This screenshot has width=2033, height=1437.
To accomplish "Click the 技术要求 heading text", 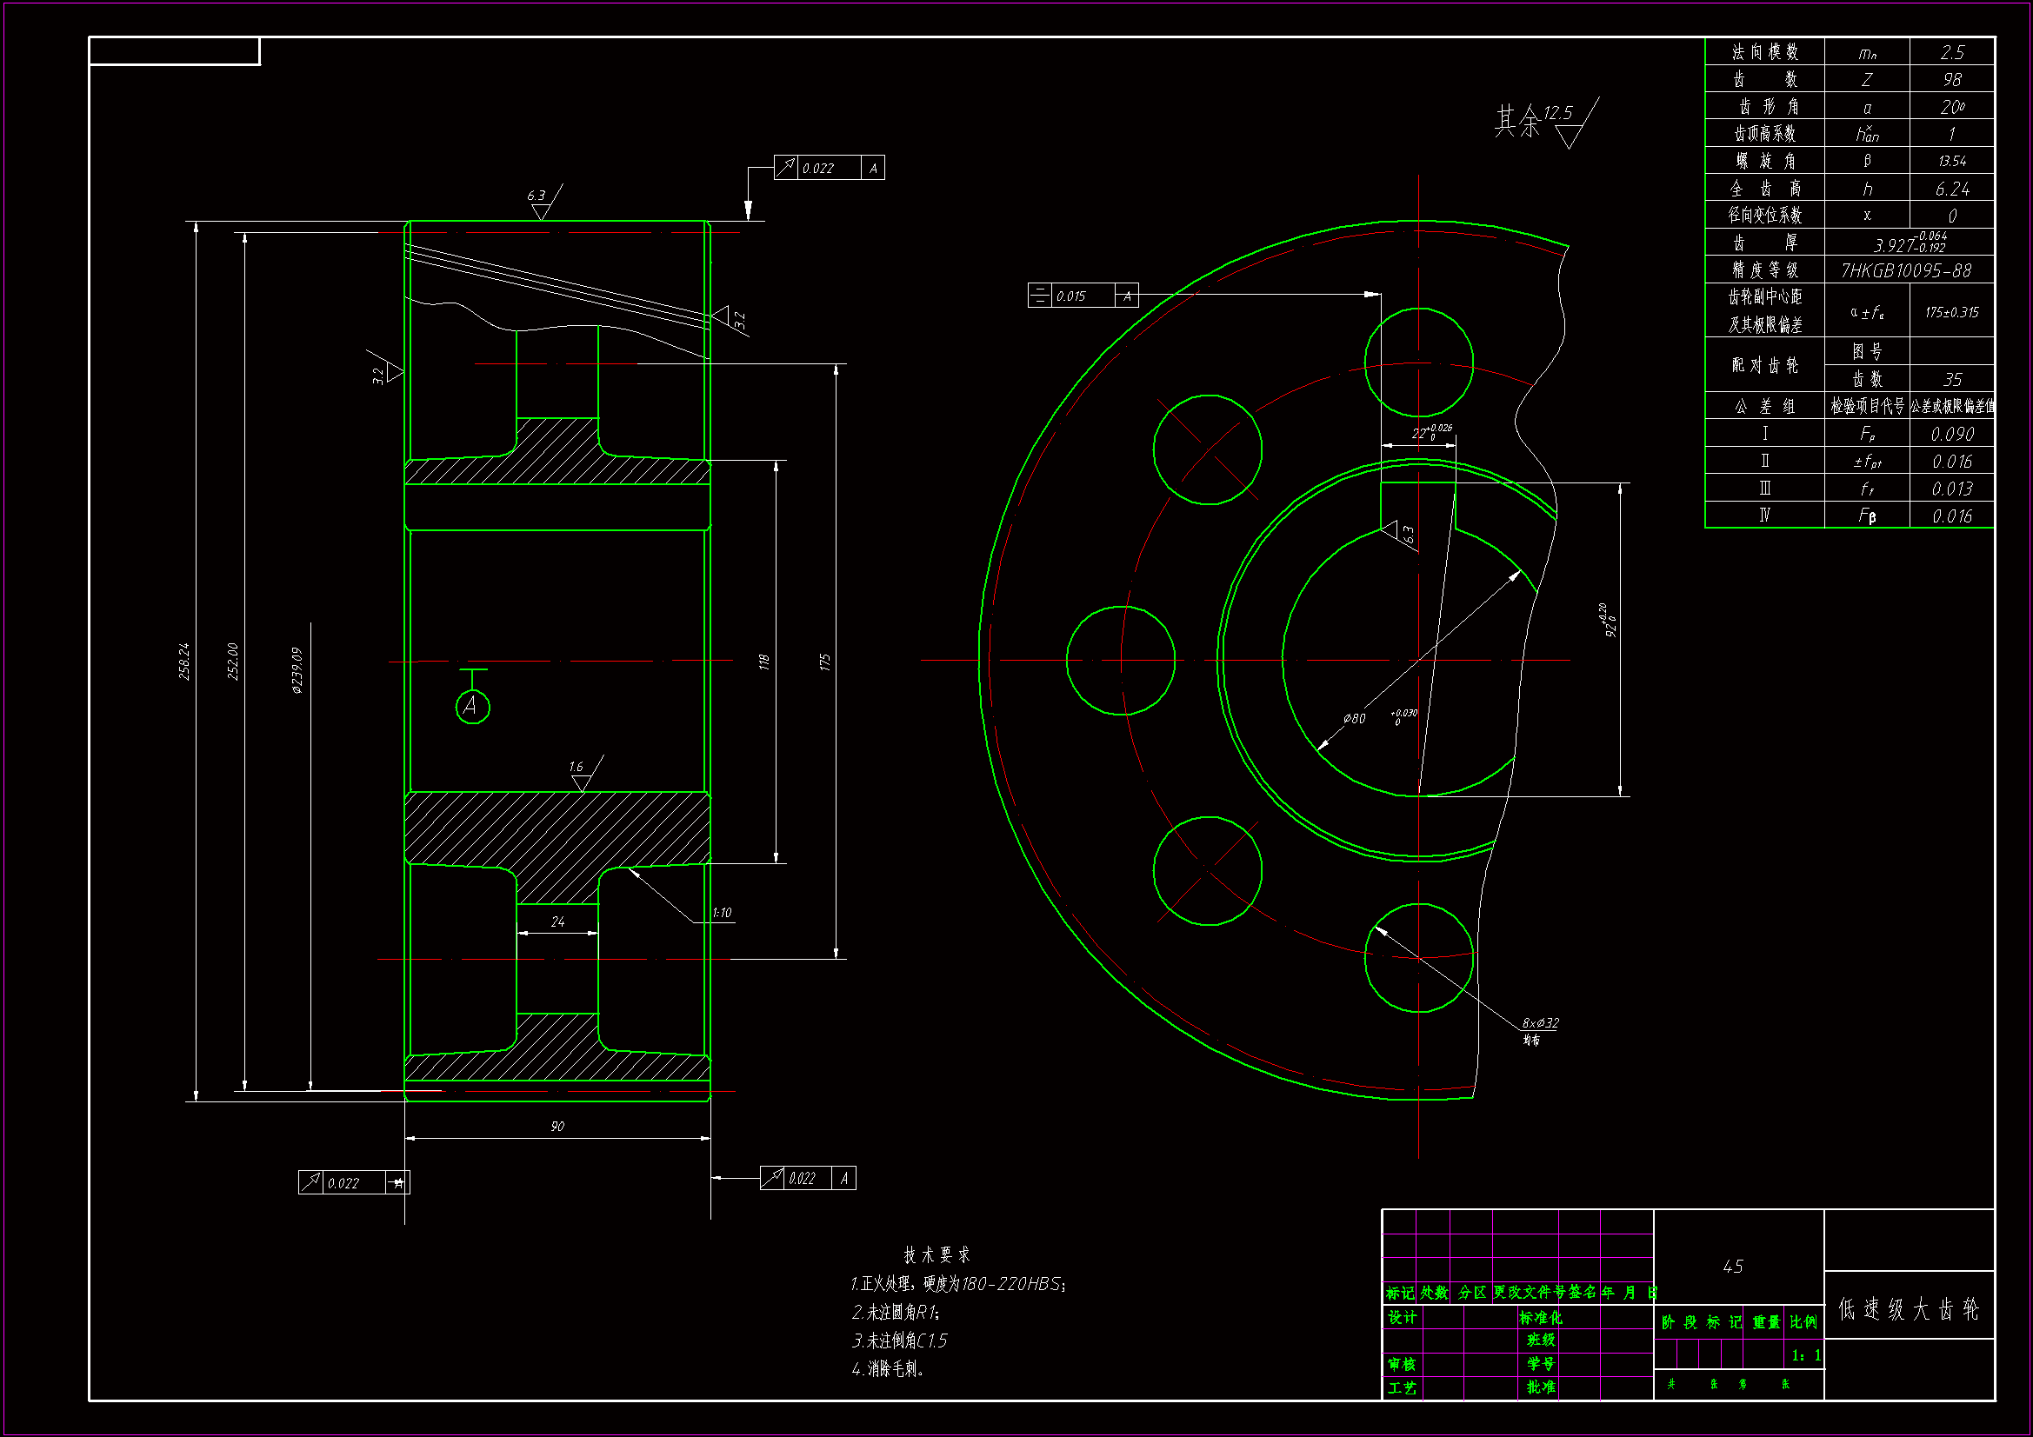I will [936, 1254].
